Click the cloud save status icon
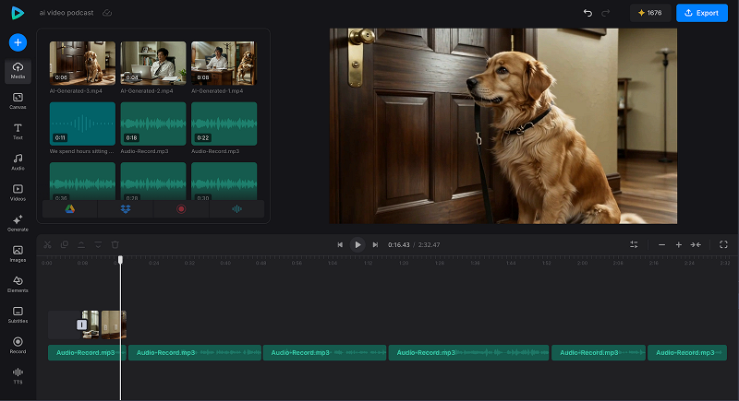Image resolution: width=739 pixels, height=401 pixels. (x=107, y=13)
